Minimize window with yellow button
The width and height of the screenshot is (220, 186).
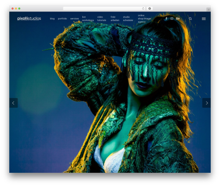(16, 8)
